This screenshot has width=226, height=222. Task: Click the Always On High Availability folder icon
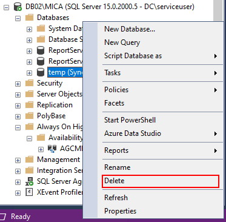pyautogui.click(x=29, y=127)
